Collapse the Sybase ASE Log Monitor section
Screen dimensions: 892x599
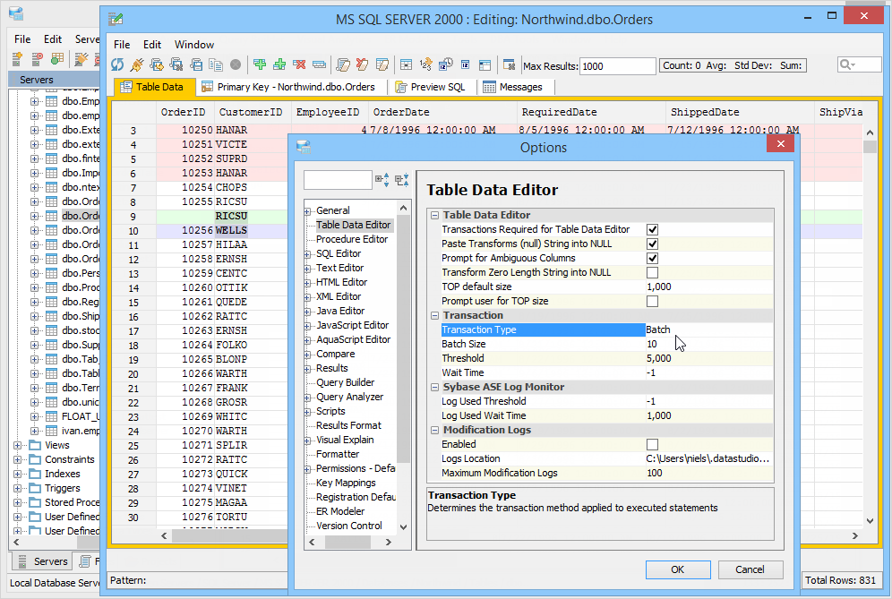[434, 388]
